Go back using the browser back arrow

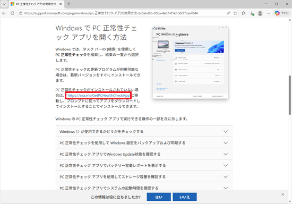(4, 13)
